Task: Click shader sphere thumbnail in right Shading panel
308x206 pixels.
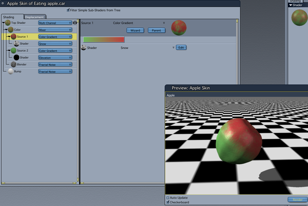Action: (x=300, y=17)
